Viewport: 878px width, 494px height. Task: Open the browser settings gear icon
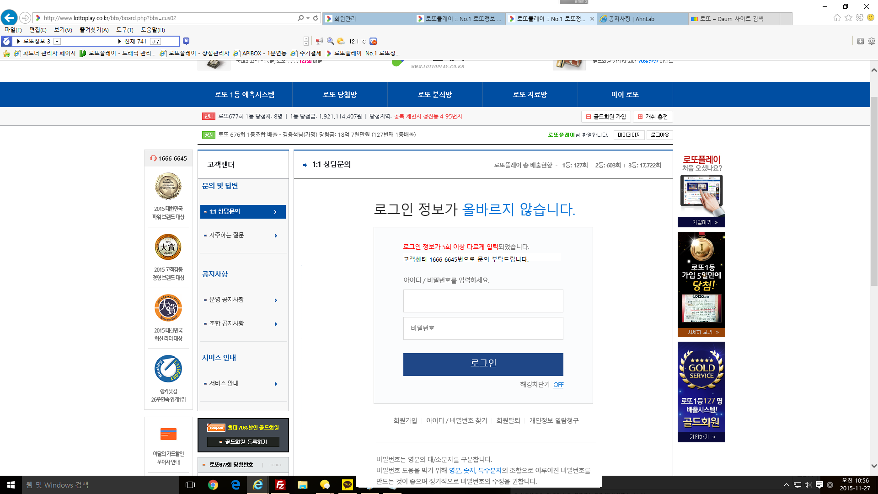click(860, 18)
